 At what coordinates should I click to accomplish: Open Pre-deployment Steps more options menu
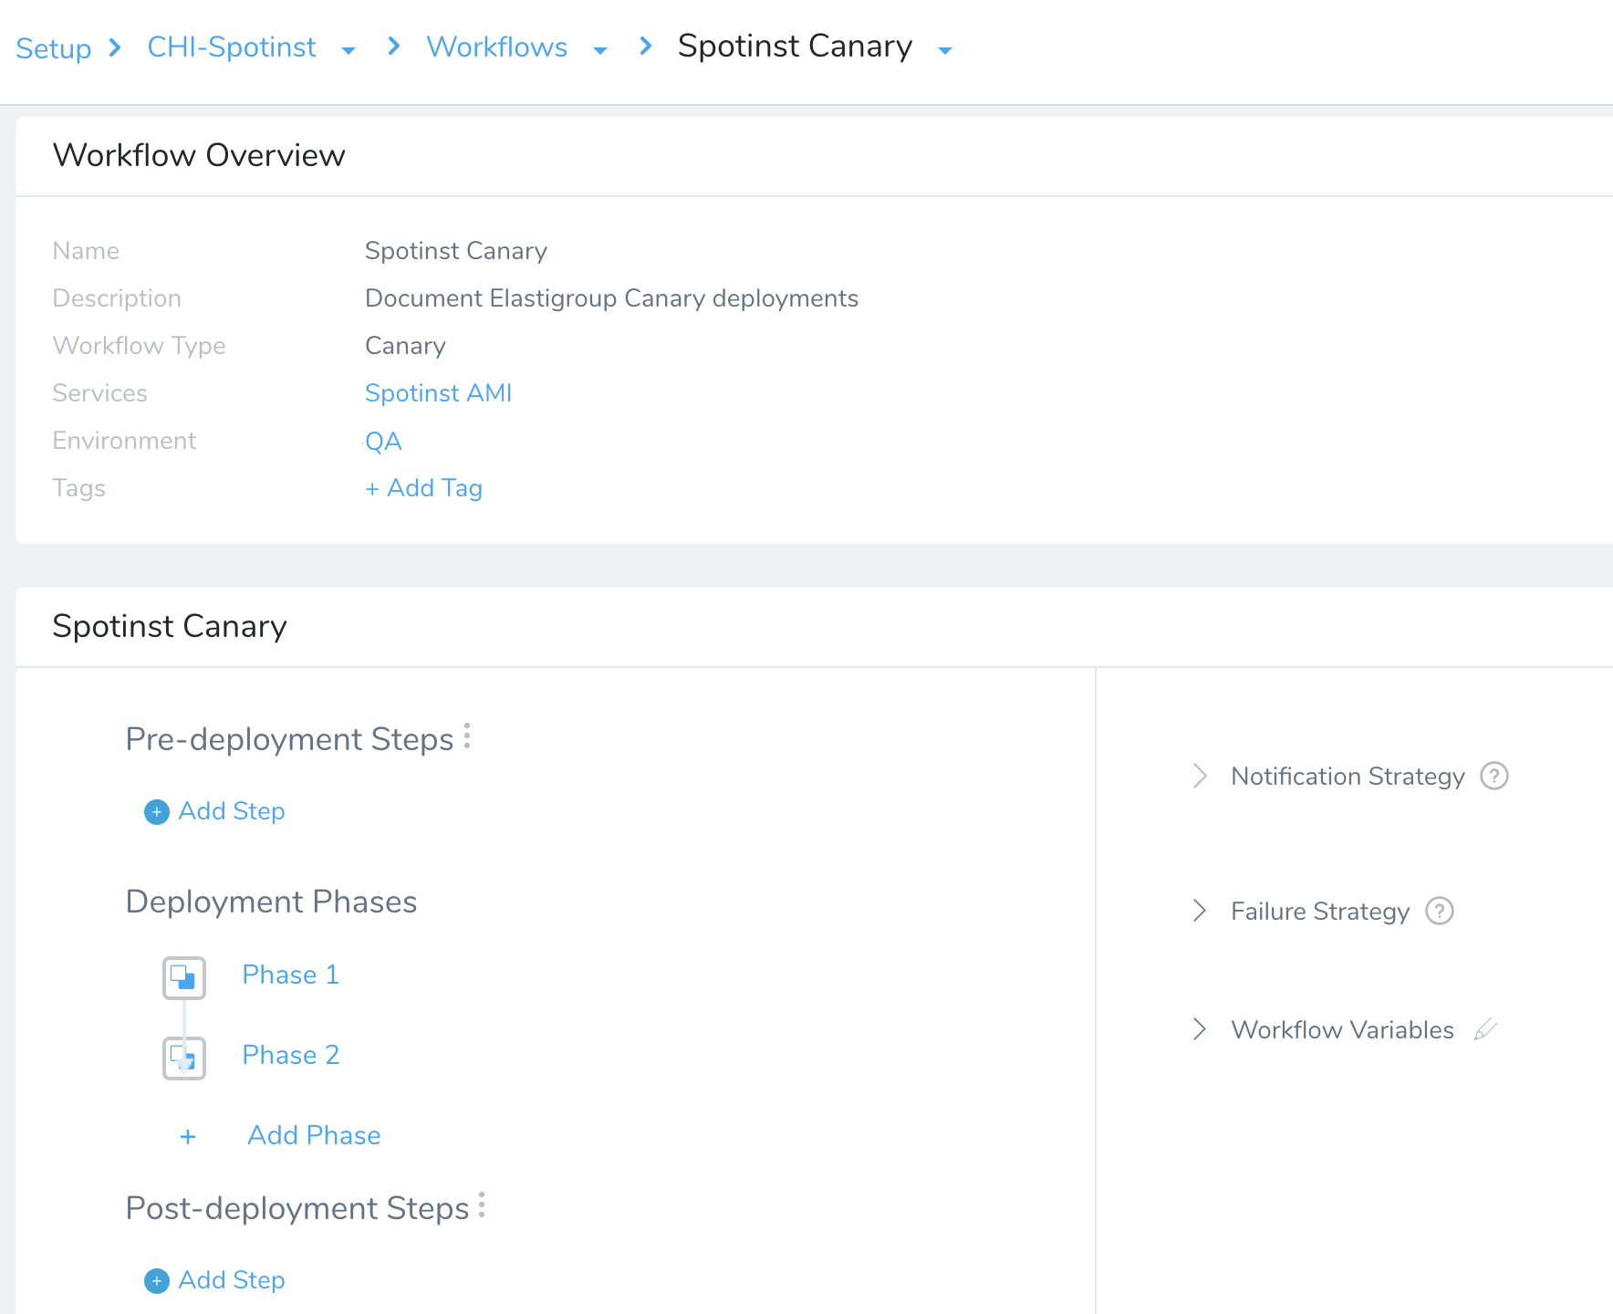click(467, 735)
